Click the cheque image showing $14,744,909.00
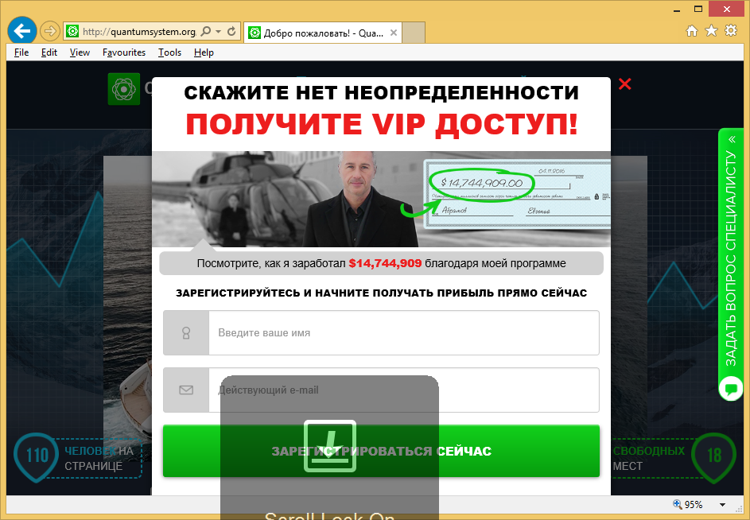The height and width of the screenshot is (520, 750). pyautogui.click(x=517, y=195)
